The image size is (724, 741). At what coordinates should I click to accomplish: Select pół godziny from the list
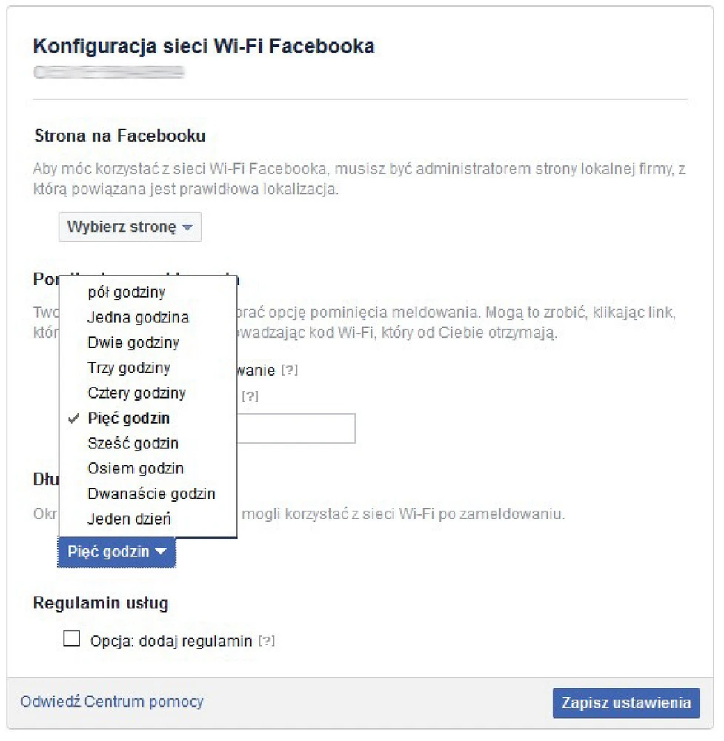coord(126,293)
